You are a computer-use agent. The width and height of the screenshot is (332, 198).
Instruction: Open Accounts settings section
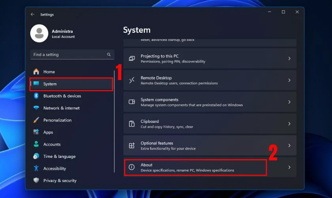(72, 144)
